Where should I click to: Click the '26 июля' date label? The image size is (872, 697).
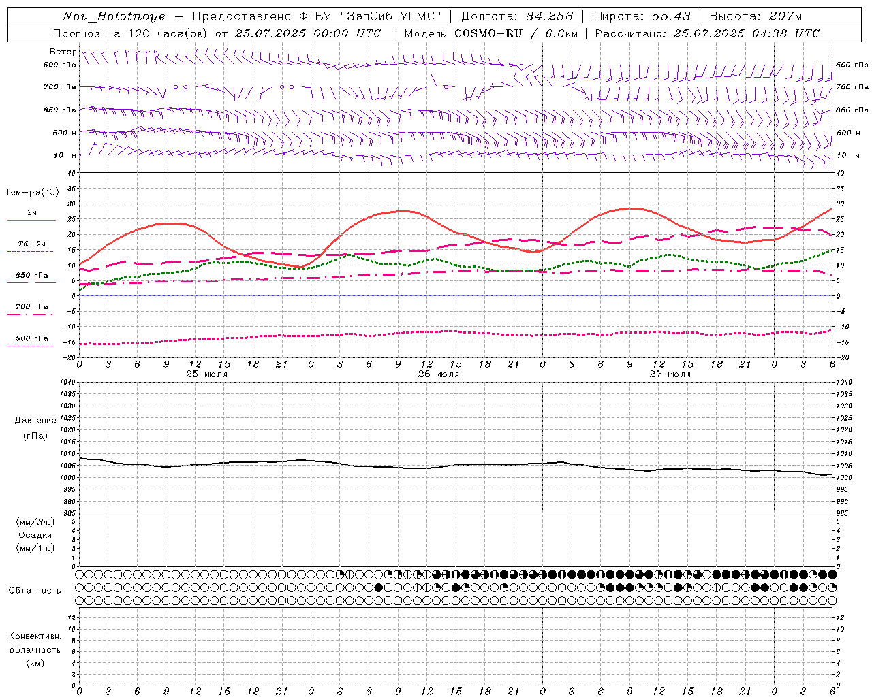click(439, 374)
